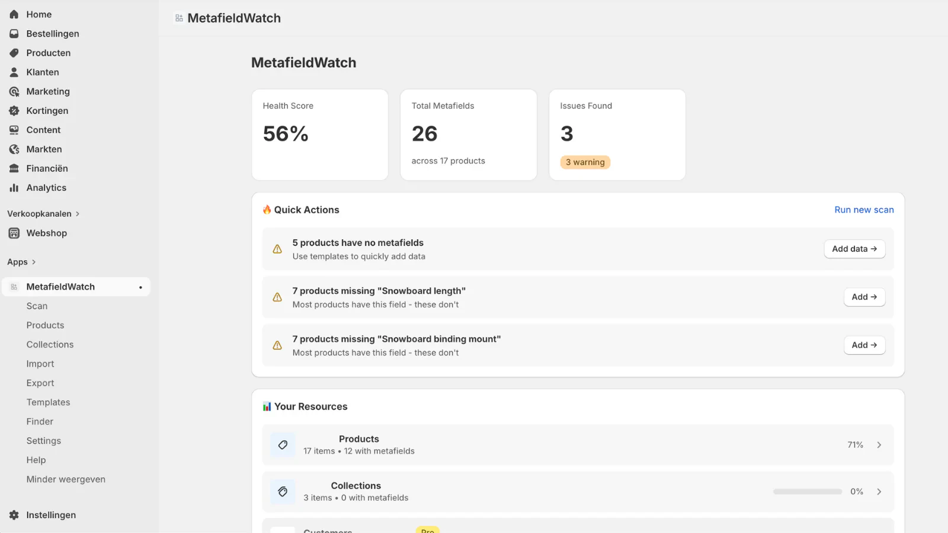Click the '17 items • 12 with metafields' text
Image resolution: width=948 pixels, height=533 pixels.
(x=359, y=451)
